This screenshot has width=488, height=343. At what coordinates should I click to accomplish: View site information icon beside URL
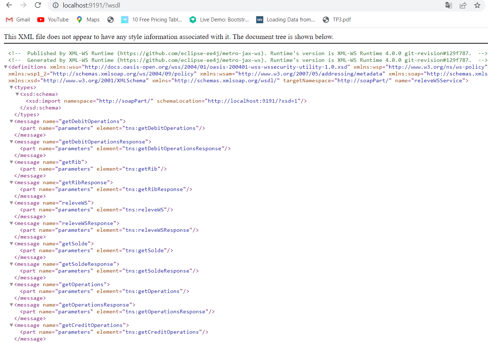55,5
